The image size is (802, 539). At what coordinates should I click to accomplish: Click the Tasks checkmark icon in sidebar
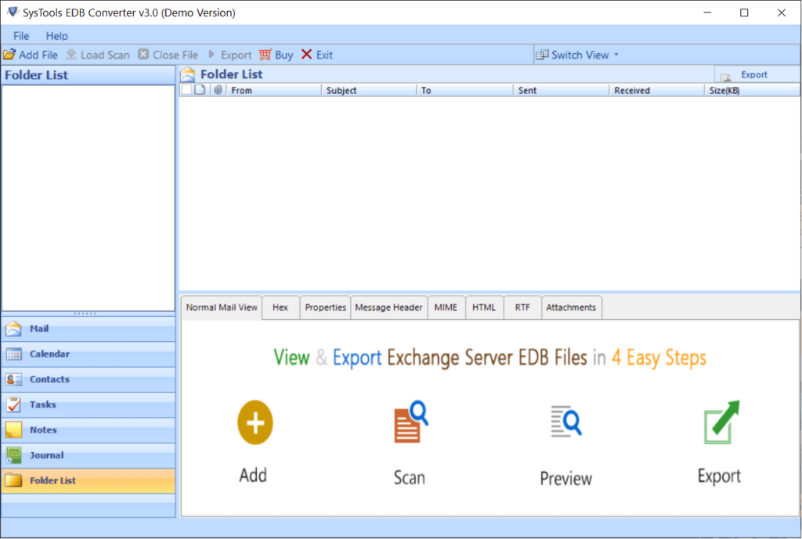[x=14, y=404]
